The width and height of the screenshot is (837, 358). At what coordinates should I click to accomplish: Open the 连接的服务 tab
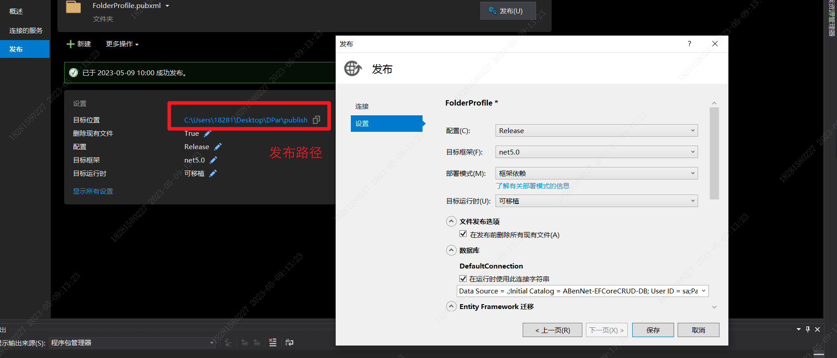pyautogui.click(x=26, y=30)
